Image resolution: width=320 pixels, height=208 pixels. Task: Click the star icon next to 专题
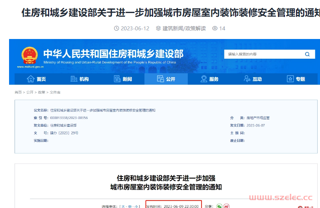(290, 79)
